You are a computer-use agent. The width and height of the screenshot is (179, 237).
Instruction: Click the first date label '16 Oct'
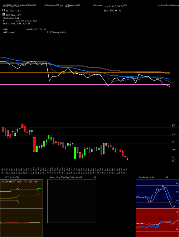point(3,171)
